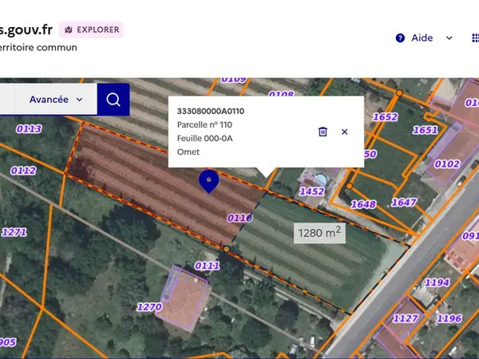Click the question mark help icon
This screenshot has height=359, width=479.
[400, 38]
